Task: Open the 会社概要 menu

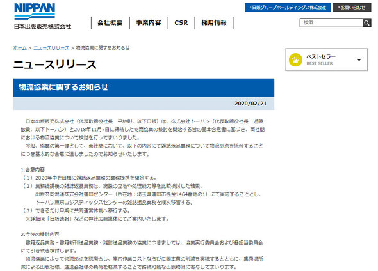Action: pyautogui.click(x=110, y=23)
